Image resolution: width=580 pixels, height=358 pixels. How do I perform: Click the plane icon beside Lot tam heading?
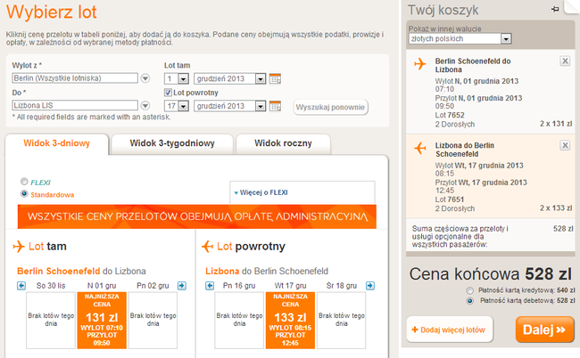(x=19, y=246)
